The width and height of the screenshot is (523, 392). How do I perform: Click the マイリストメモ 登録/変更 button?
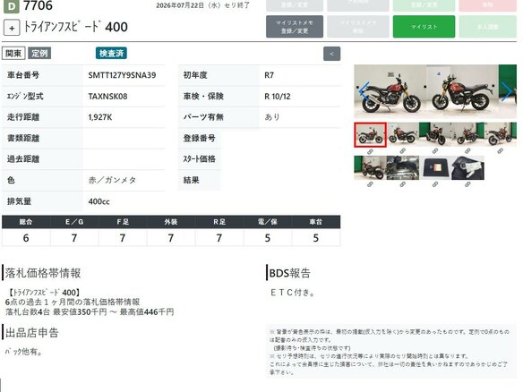(x=295, y=27)
